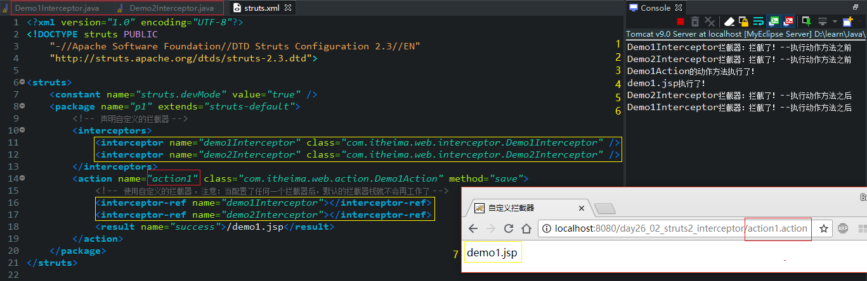Toggle show console on standard output change
The height and width of the screenshot is (281, 867).
point(774,22)
